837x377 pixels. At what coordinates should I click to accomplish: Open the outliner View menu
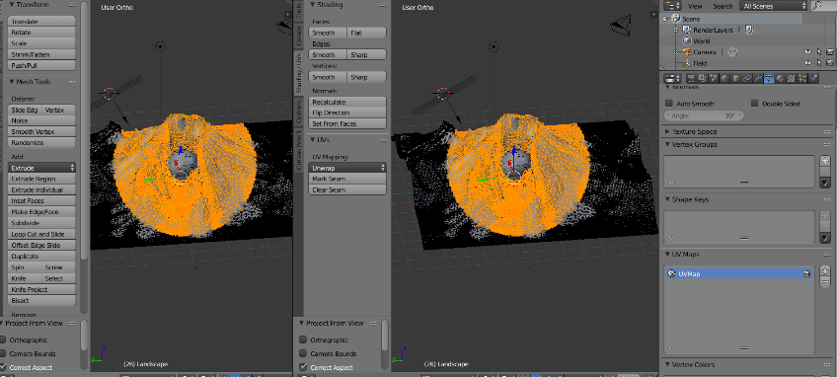coord(695,6)
